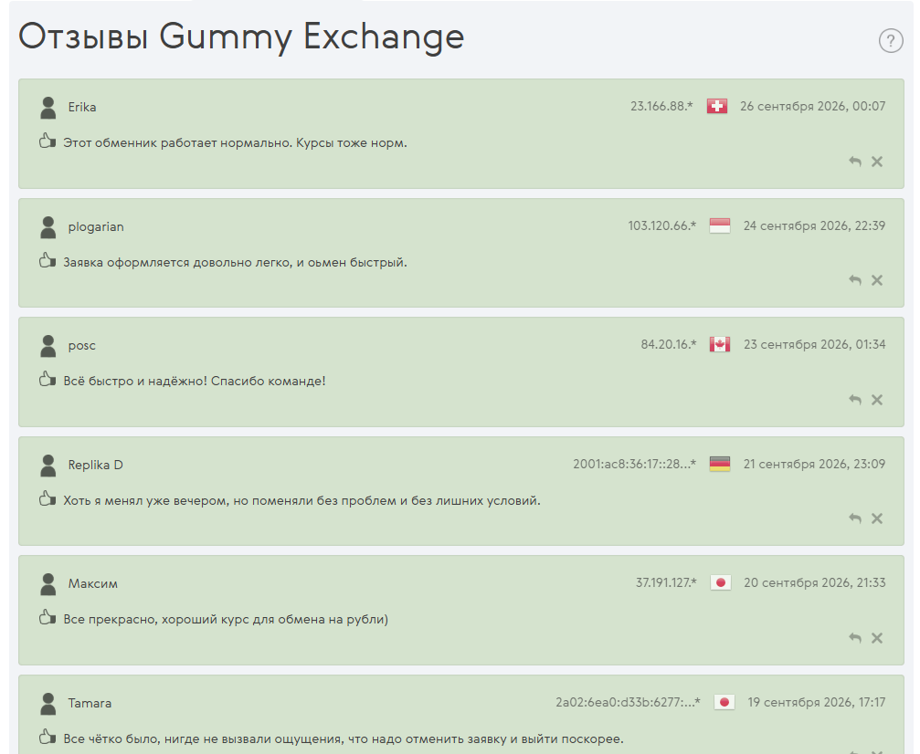Click the user avatar next to plogarian
The image size is (920, 754).
point(48,227)
